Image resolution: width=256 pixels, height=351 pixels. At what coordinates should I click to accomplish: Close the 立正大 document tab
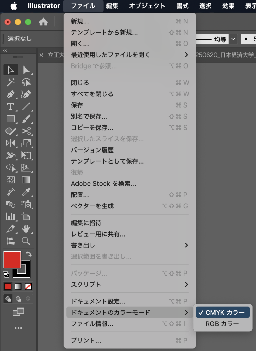click(41, 55)
